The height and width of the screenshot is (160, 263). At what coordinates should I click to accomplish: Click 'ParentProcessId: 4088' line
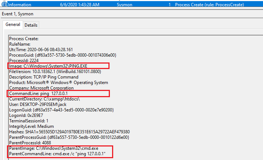30,143
